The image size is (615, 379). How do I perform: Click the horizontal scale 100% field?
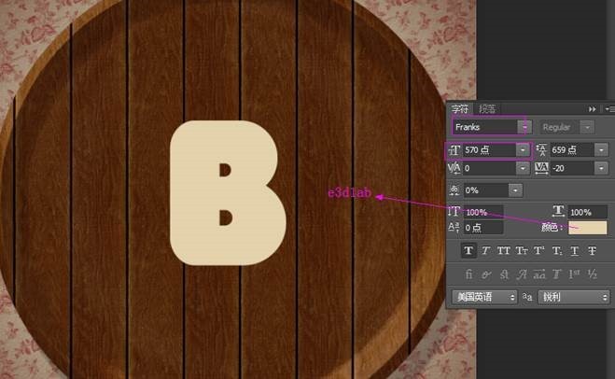[587, 212]
